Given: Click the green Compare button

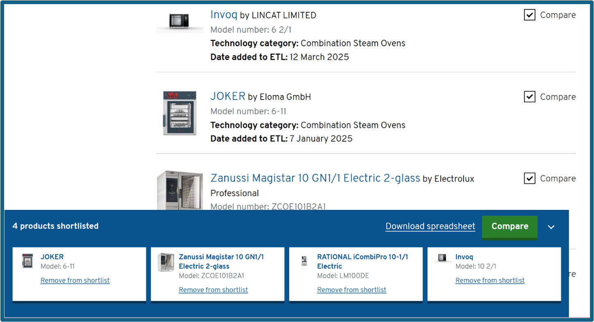Looking at the screenshot, I should coord(510,227).
